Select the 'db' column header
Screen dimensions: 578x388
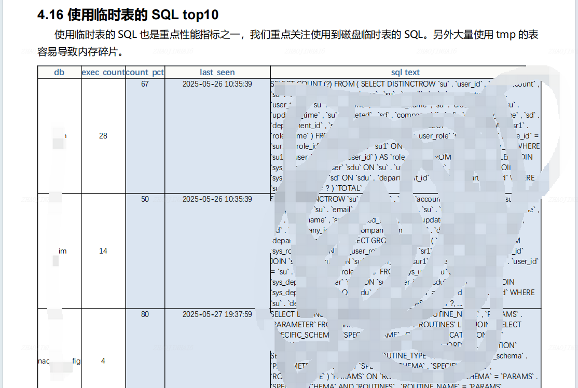pos(59,72)
